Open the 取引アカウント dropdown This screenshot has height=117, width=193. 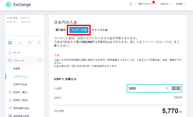(x=147, y=4)
